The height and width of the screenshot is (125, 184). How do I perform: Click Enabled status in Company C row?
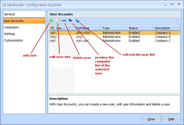pos(134,41)
